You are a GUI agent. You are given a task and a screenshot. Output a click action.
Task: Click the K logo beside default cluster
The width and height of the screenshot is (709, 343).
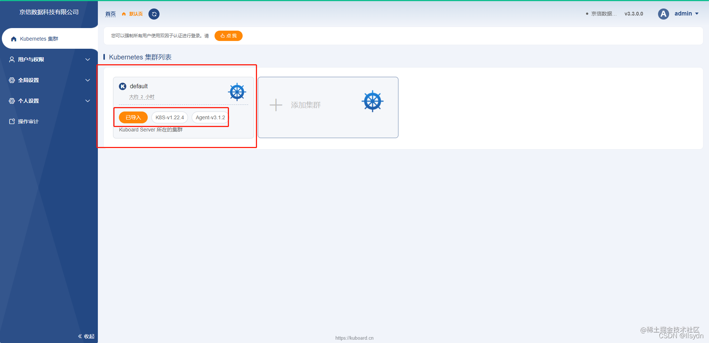click(x=123, y=86)
